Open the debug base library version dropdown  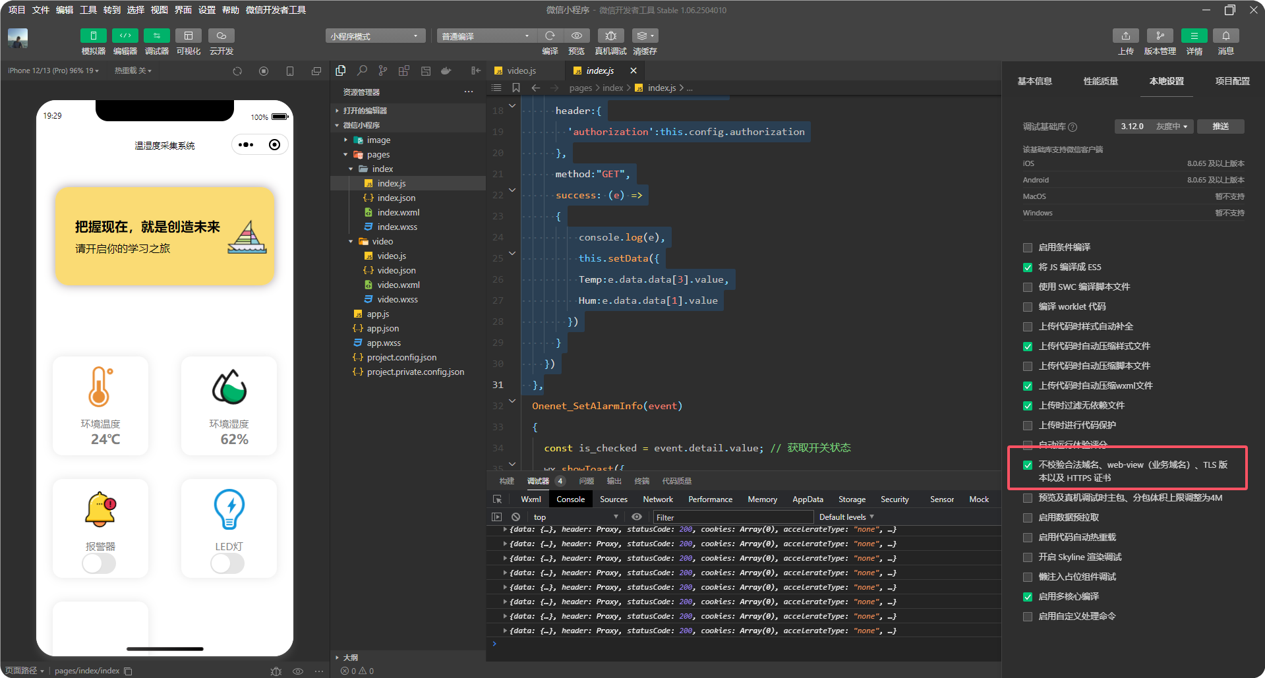(1154, 127)
